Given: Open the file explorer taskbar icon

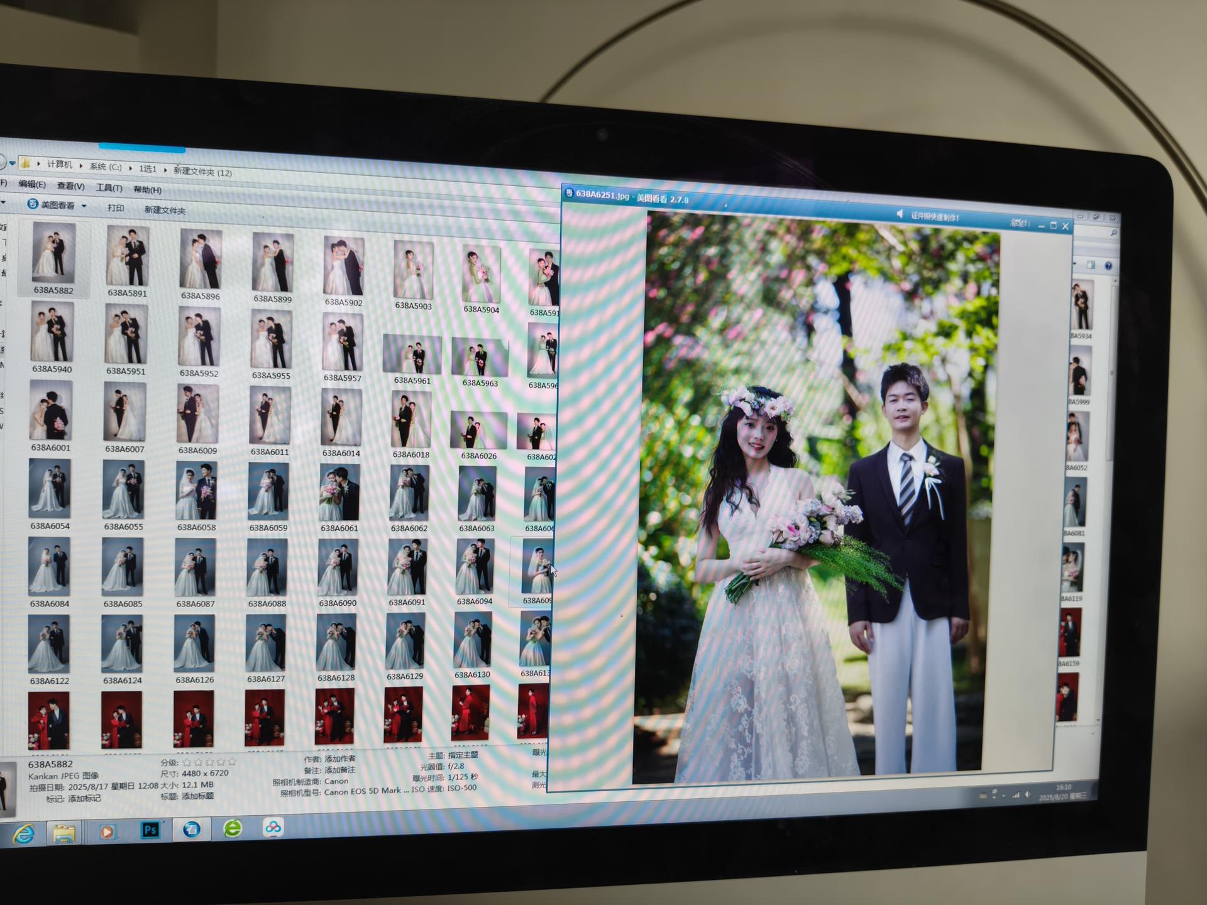Looking at the screenshot, I should [63, 833].
